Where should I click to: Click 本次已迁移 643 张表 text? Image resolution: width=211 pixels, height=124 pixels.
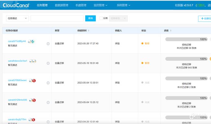[x=187, y=68]
